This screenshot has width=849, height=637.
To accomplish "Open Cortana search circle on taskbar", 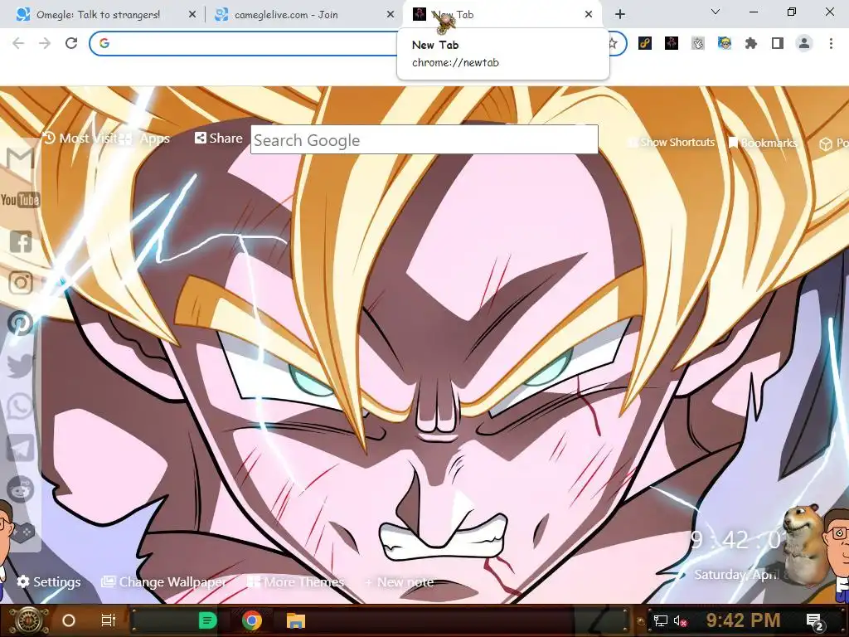I will pyautogui.click(x=69, y=620).
